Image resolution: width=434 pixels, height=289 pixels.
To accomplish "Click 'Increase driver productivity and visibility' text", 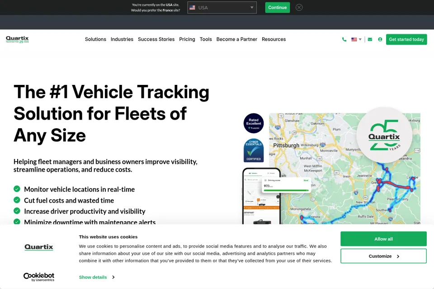I will pos(85,211).
